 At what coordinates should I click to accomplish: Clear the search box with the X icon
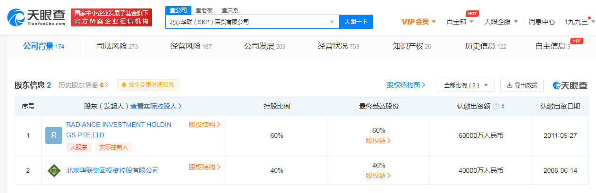pyautogui.click(x=332, y=22)
